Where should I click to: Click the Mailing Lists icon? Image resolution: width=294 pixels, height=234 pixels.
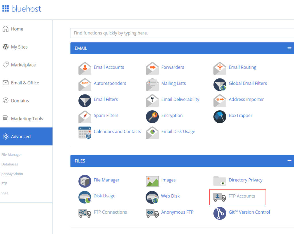click(152, 85)
